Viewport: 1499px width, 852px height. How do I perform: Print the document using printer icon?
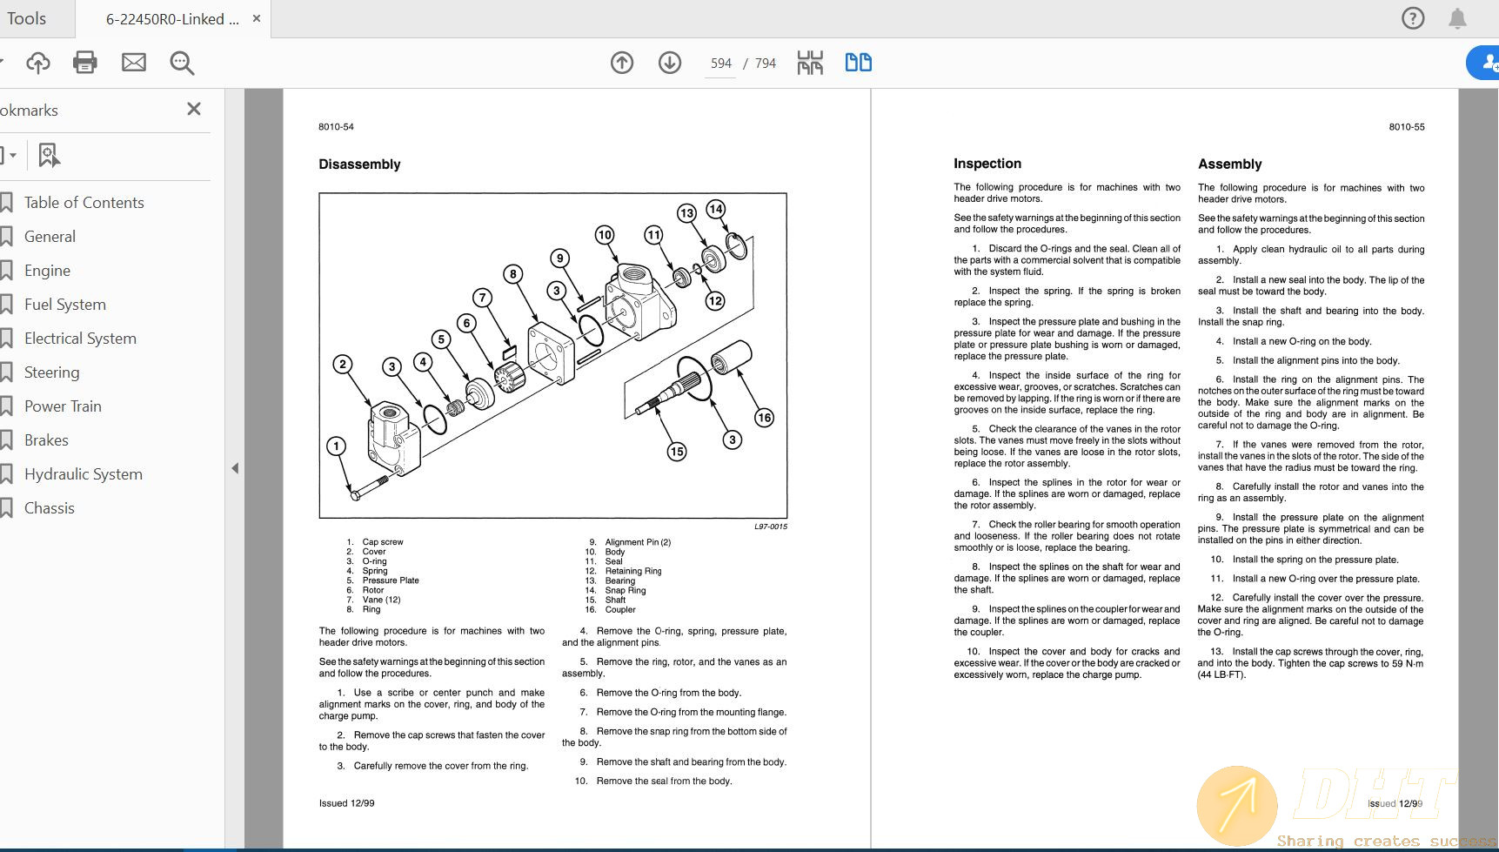[x=85, y=63]
